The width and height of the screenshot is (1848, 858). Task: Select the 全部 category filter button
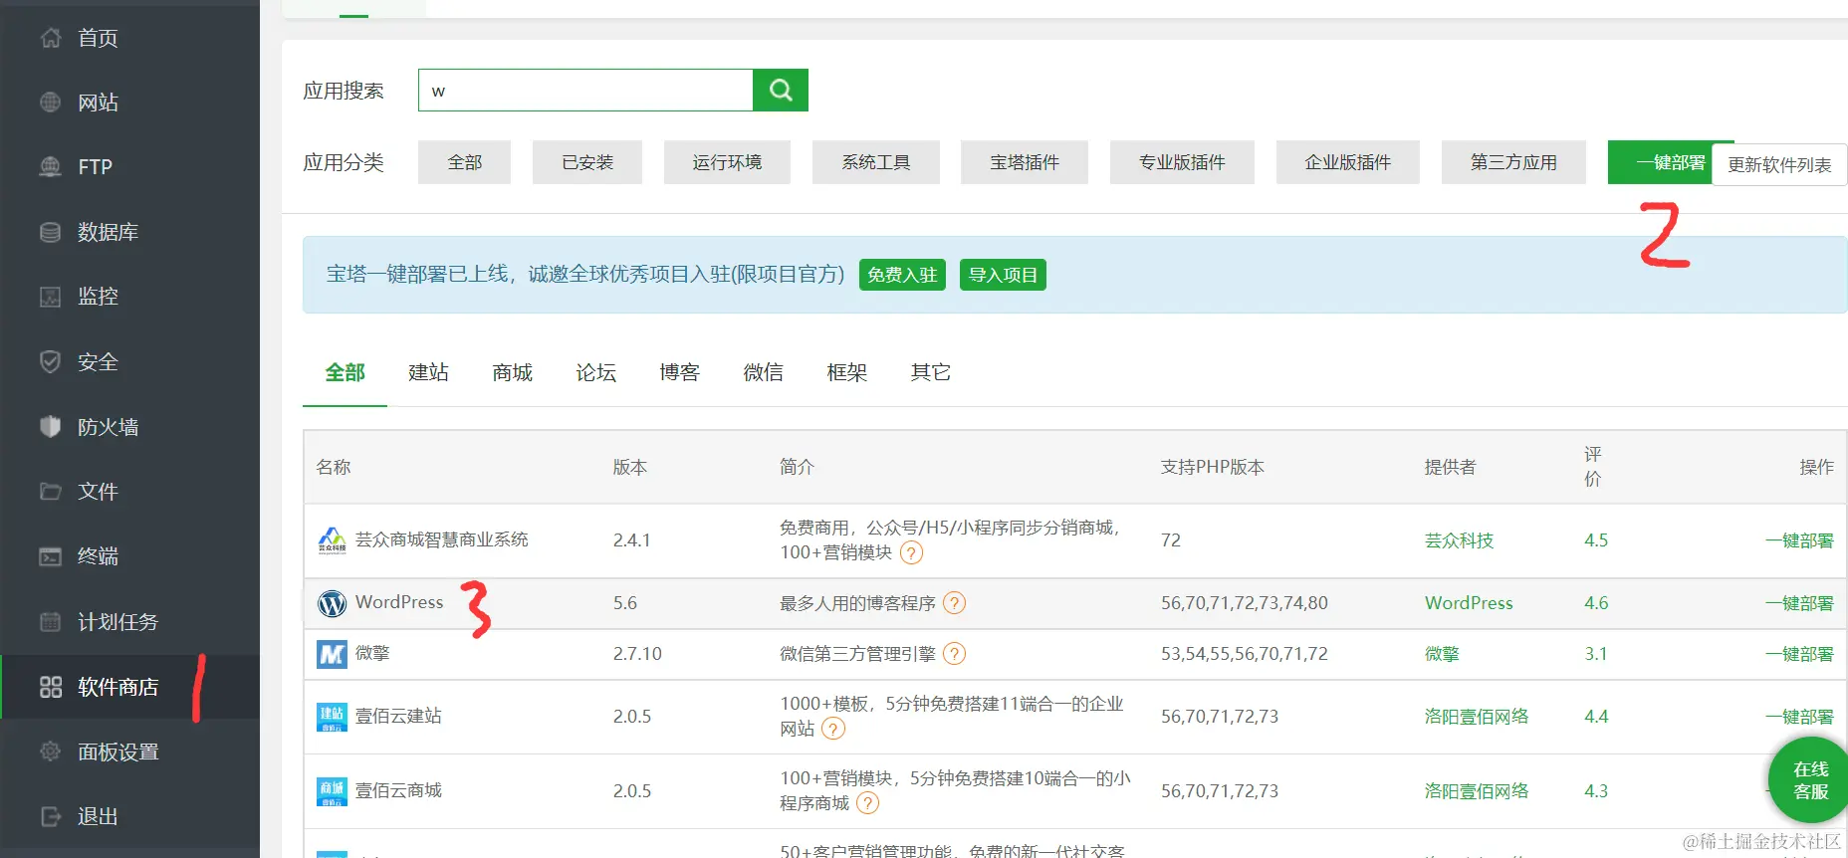coord(464,162)
